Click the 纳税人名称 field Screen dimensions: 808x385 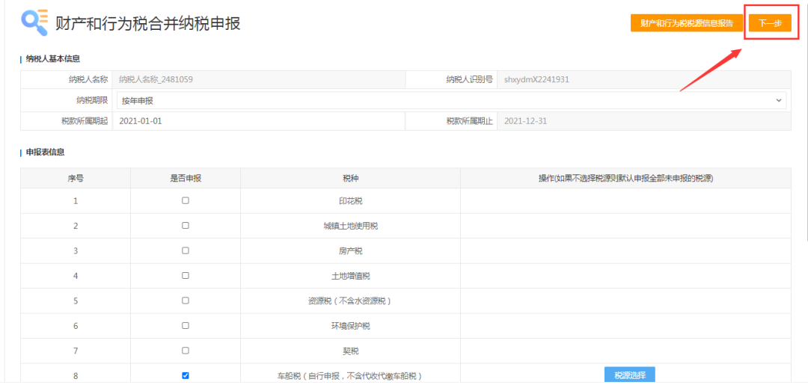tap(259, 79)
